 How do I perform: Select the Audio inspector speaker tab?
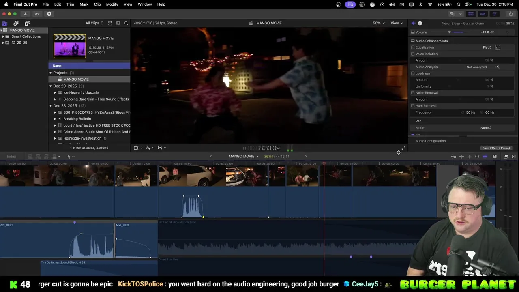[x=413, y=23]
